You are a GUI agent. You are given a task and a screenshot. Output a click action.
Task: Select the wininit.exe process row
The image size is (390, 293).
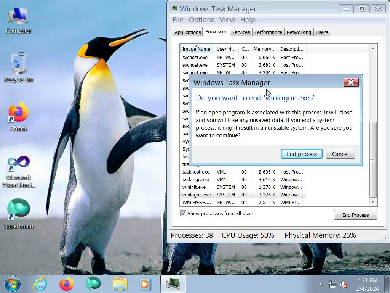(243, 187)
